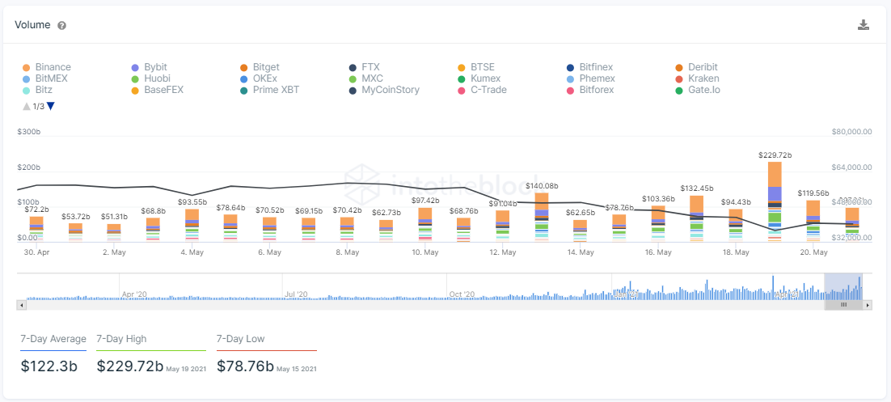
Task: Click the $122.3b average value
Action: tap(49, 366)
